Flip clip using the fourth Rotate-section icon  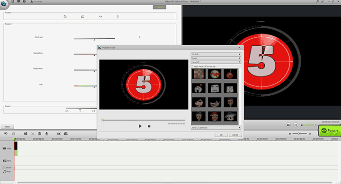point(117,17)
